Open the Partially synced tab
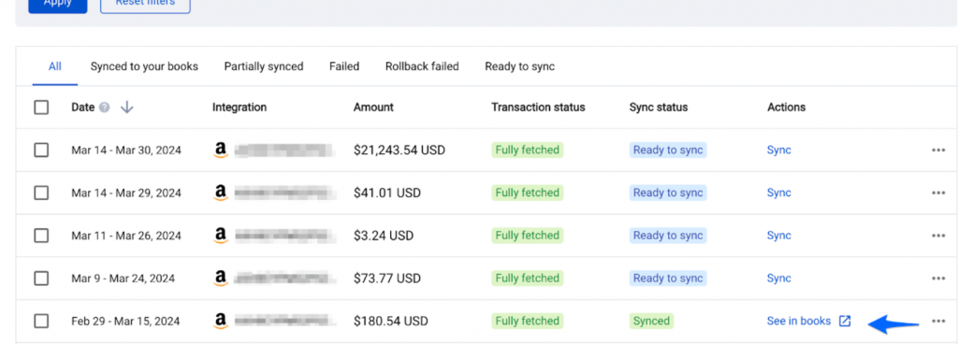Screen dimensions: 958x344 [263, 66]
